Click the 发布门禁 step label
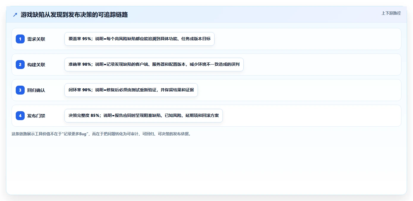 coord(36,116)
